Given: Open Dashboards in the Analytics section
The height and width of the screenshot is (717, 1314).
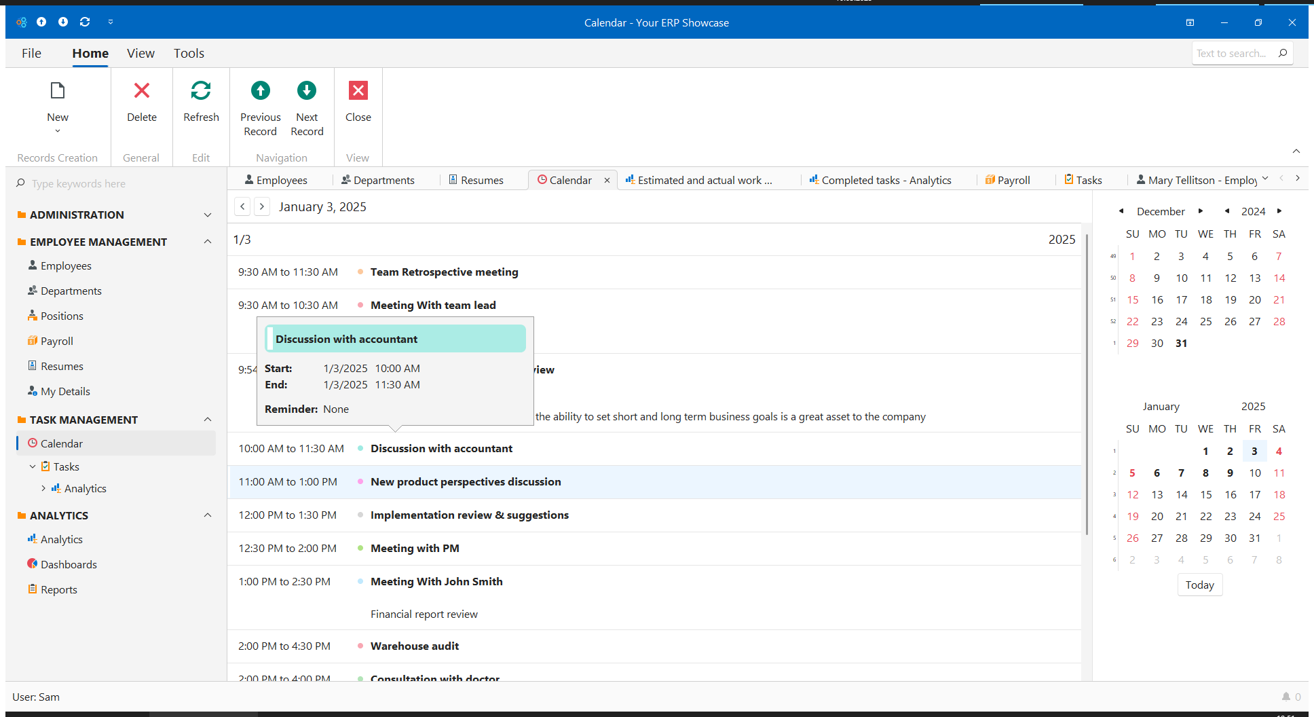Looking at the screenshot, I should coord(69,564).
